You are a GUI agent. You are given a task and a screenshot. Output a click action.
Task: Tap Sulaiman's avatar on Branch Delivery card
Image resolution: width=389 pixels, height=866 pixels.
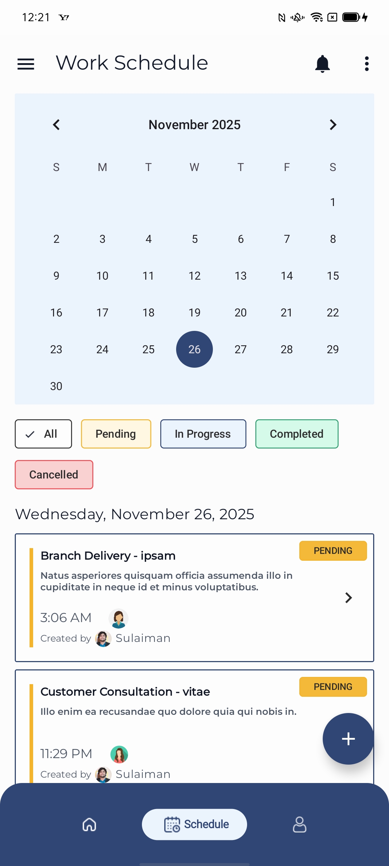103,638
